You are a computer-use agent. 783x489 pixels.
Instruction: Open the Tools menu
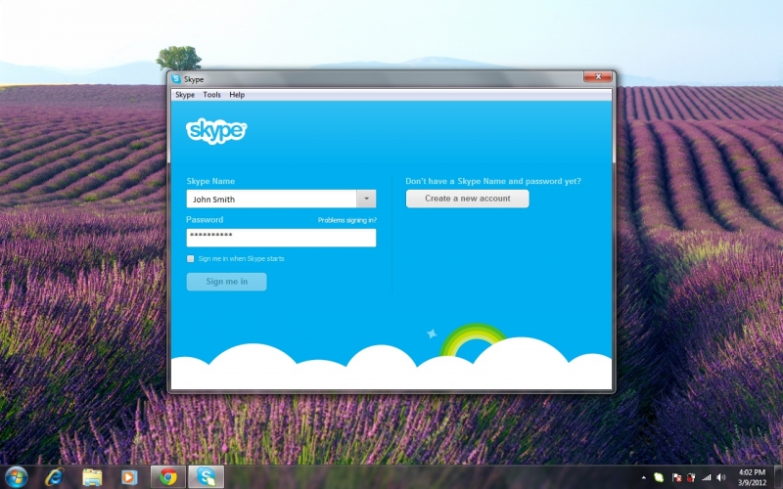[211, 95]
